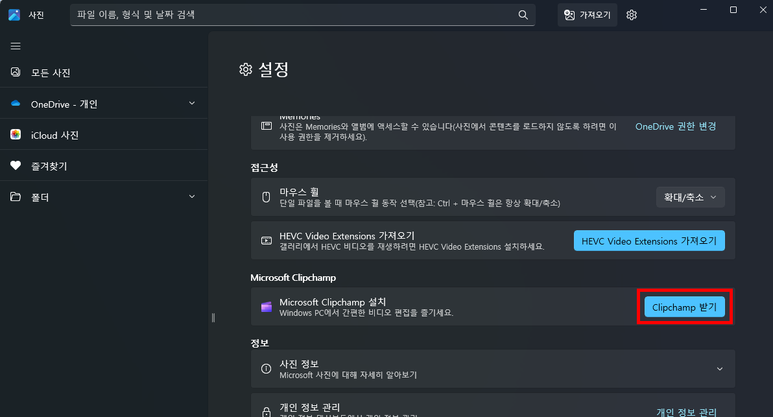Screen dimensions: 773x417
Task: Select iCloud 사진 in sidebar
Action: point(104,134)
